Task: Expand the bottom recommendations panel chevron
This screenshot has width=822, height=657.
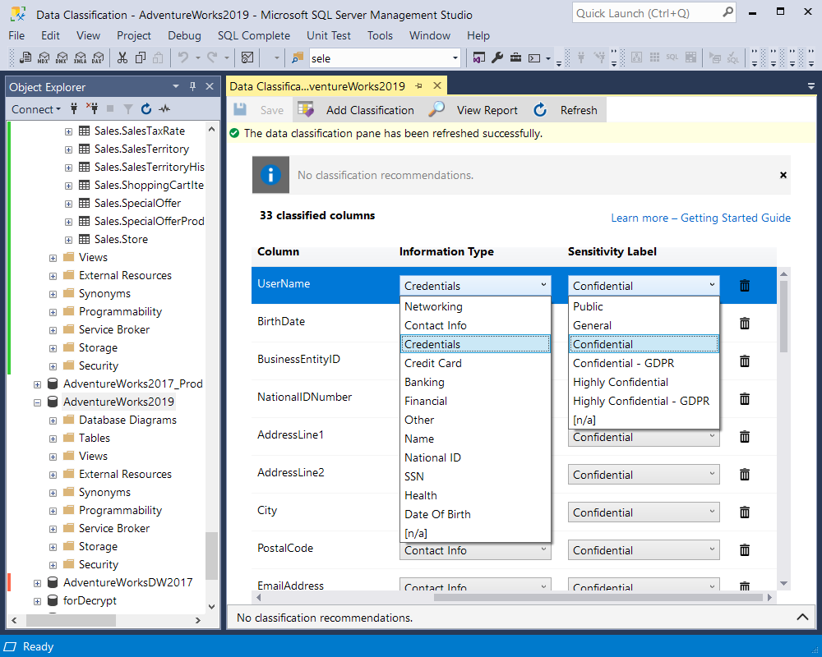Action: tap(802, 617)
